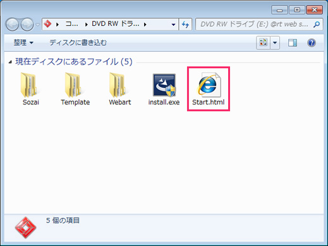Open the view options dropdown arrow
328x246 pixels.
(x=275, y=43)
